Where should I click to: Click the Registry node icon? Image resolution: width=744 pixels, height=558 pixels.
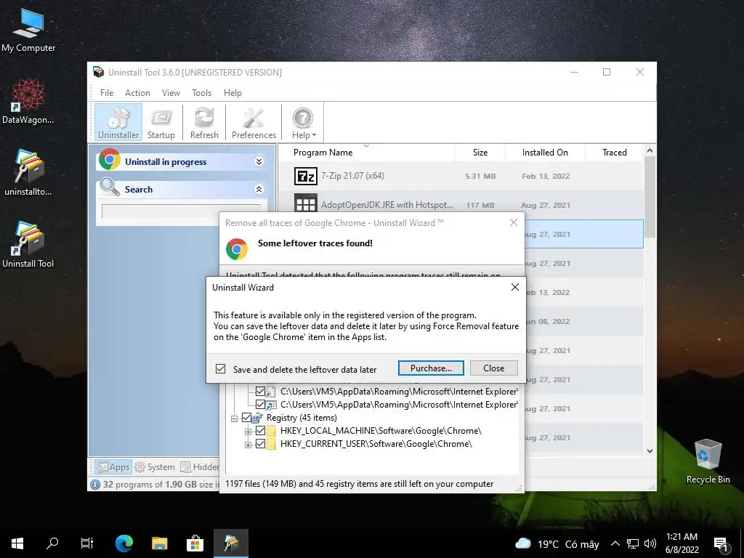click(x=258, y=418)
